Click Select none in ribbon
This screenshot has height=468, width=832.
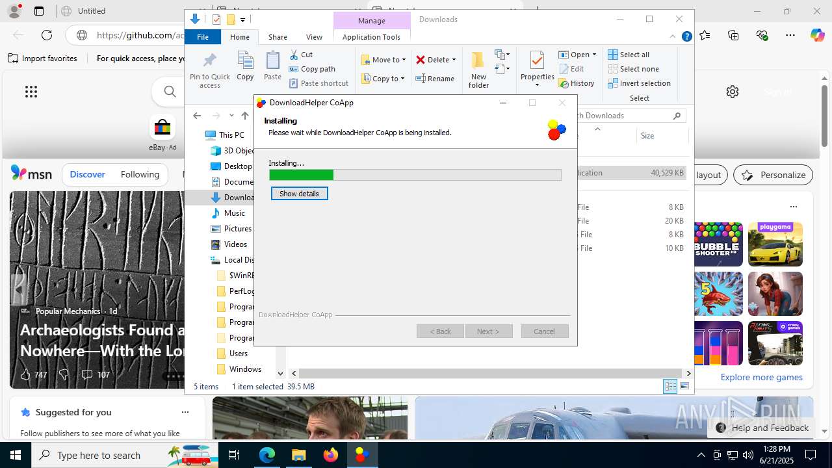(633, 69)
